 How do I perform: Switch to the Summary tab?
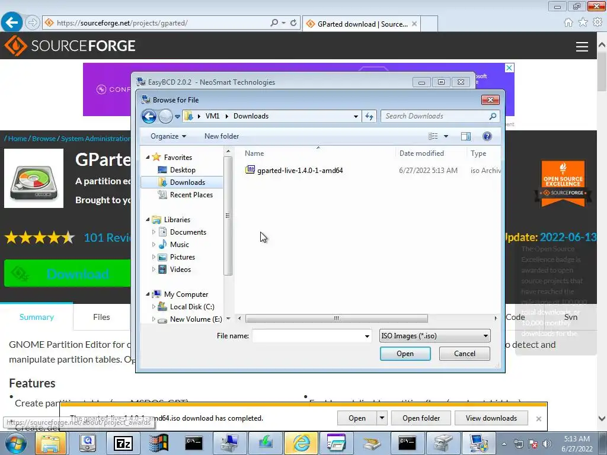pyautogui.click(x=36, y=317)
